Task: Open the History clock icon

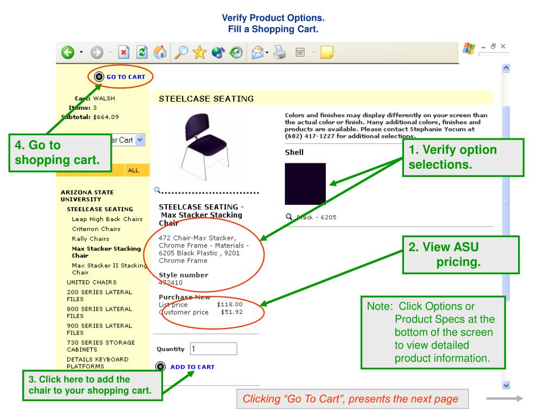Action: click(236, 53)
